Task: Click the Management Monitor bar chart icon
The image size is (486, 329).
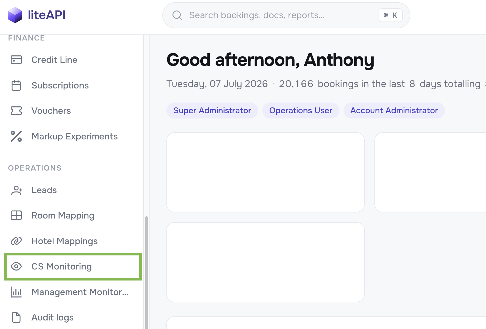Action: 16,292
